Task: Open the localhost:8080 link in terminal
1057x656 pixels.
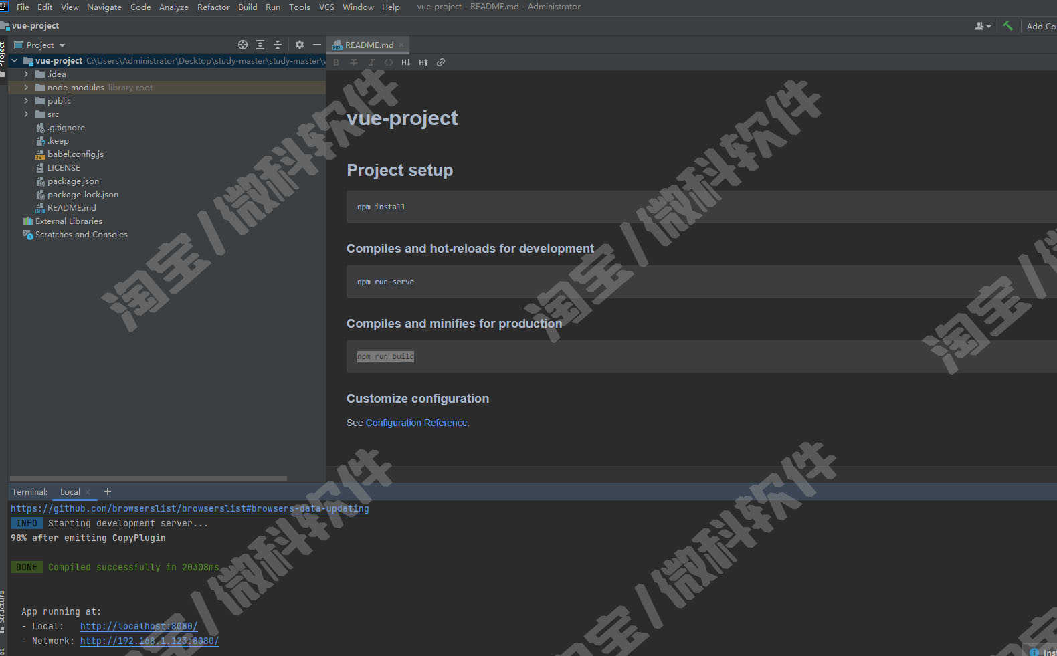Action: click(138, 626)
